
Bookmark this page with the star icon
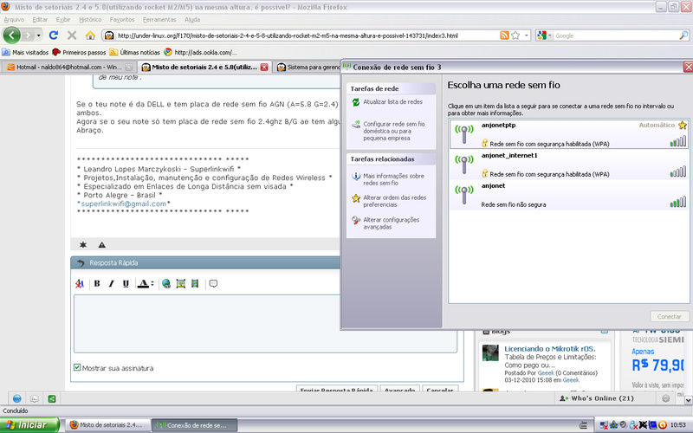[515, 36]
